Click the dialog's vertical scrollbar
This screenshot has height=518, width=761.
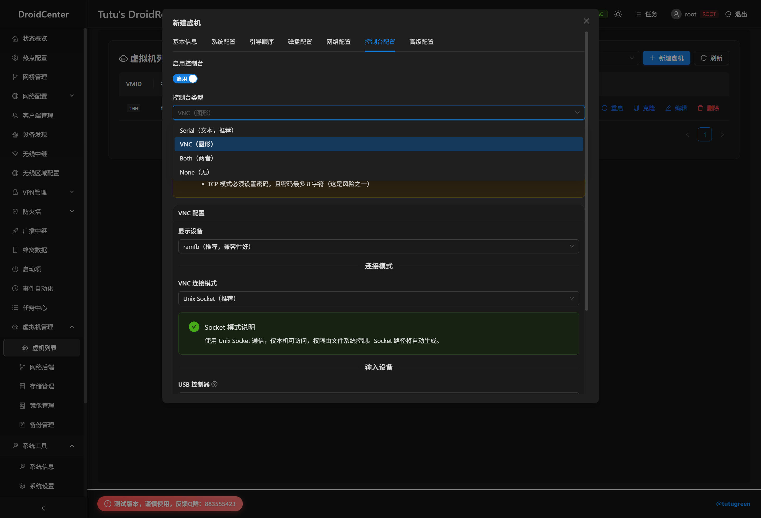tap(586, 171)
